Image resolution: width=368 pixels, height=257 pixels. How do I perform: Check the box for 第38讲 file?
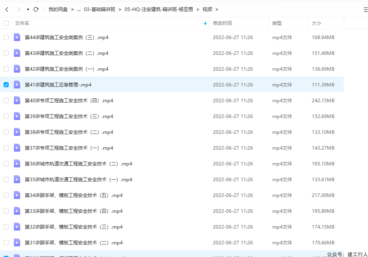pyautogui.click(x=6, y=132)
